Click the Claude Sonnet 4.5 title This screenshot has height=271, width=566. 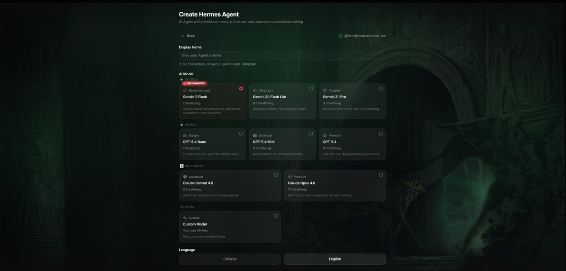(x=198, y=183)
